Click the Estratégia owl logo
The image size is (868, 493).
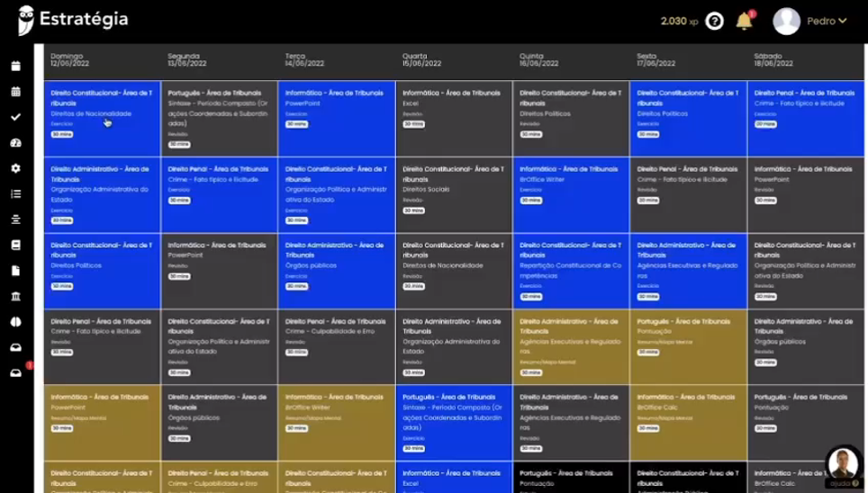(26, 19)
